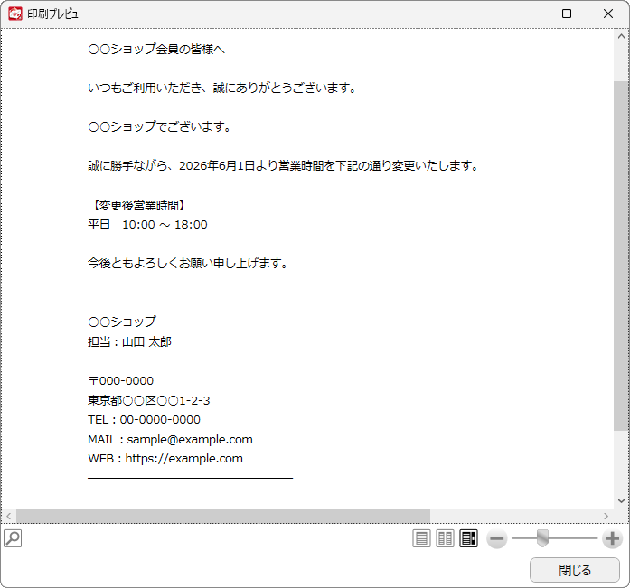
Task: Switch to two-page side-by-side view icon
Action: pos(445,538)
